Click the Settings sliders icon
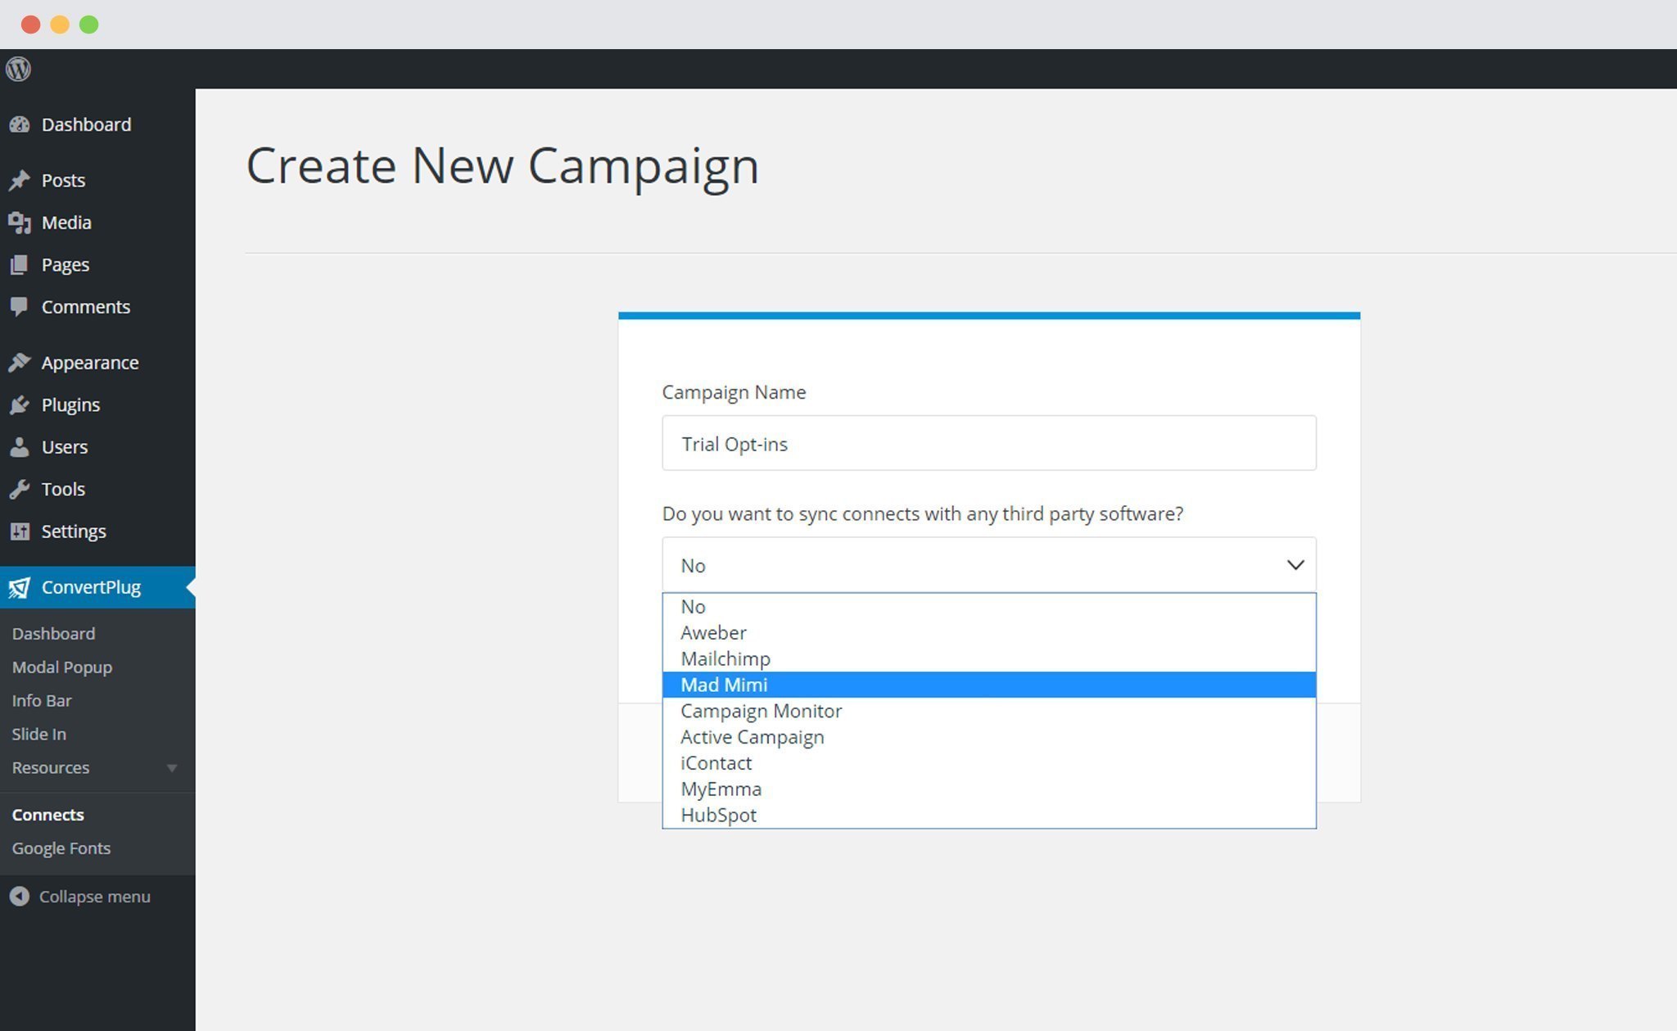 (20, 531)
